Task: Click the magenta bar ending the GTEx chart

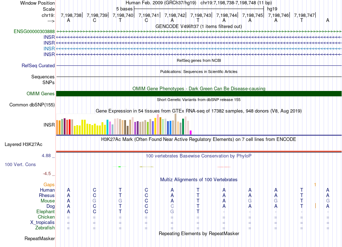Action: (x=191, y=132)
